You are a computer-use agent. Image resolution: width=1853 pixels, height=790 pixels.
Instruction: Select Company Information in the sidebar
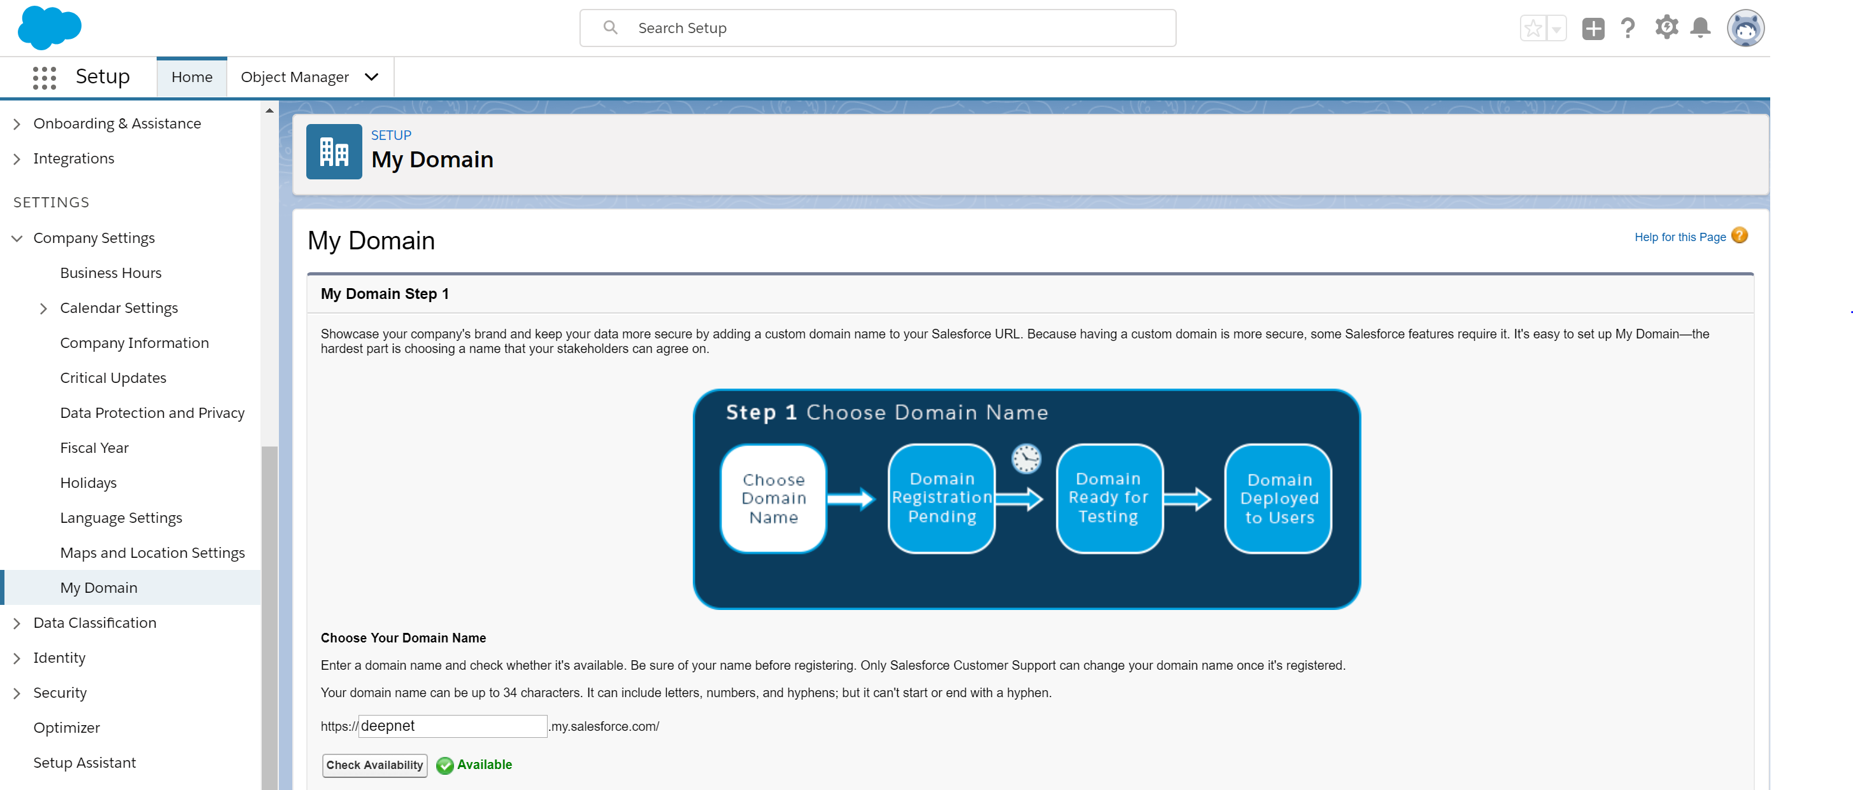[134, 343]
